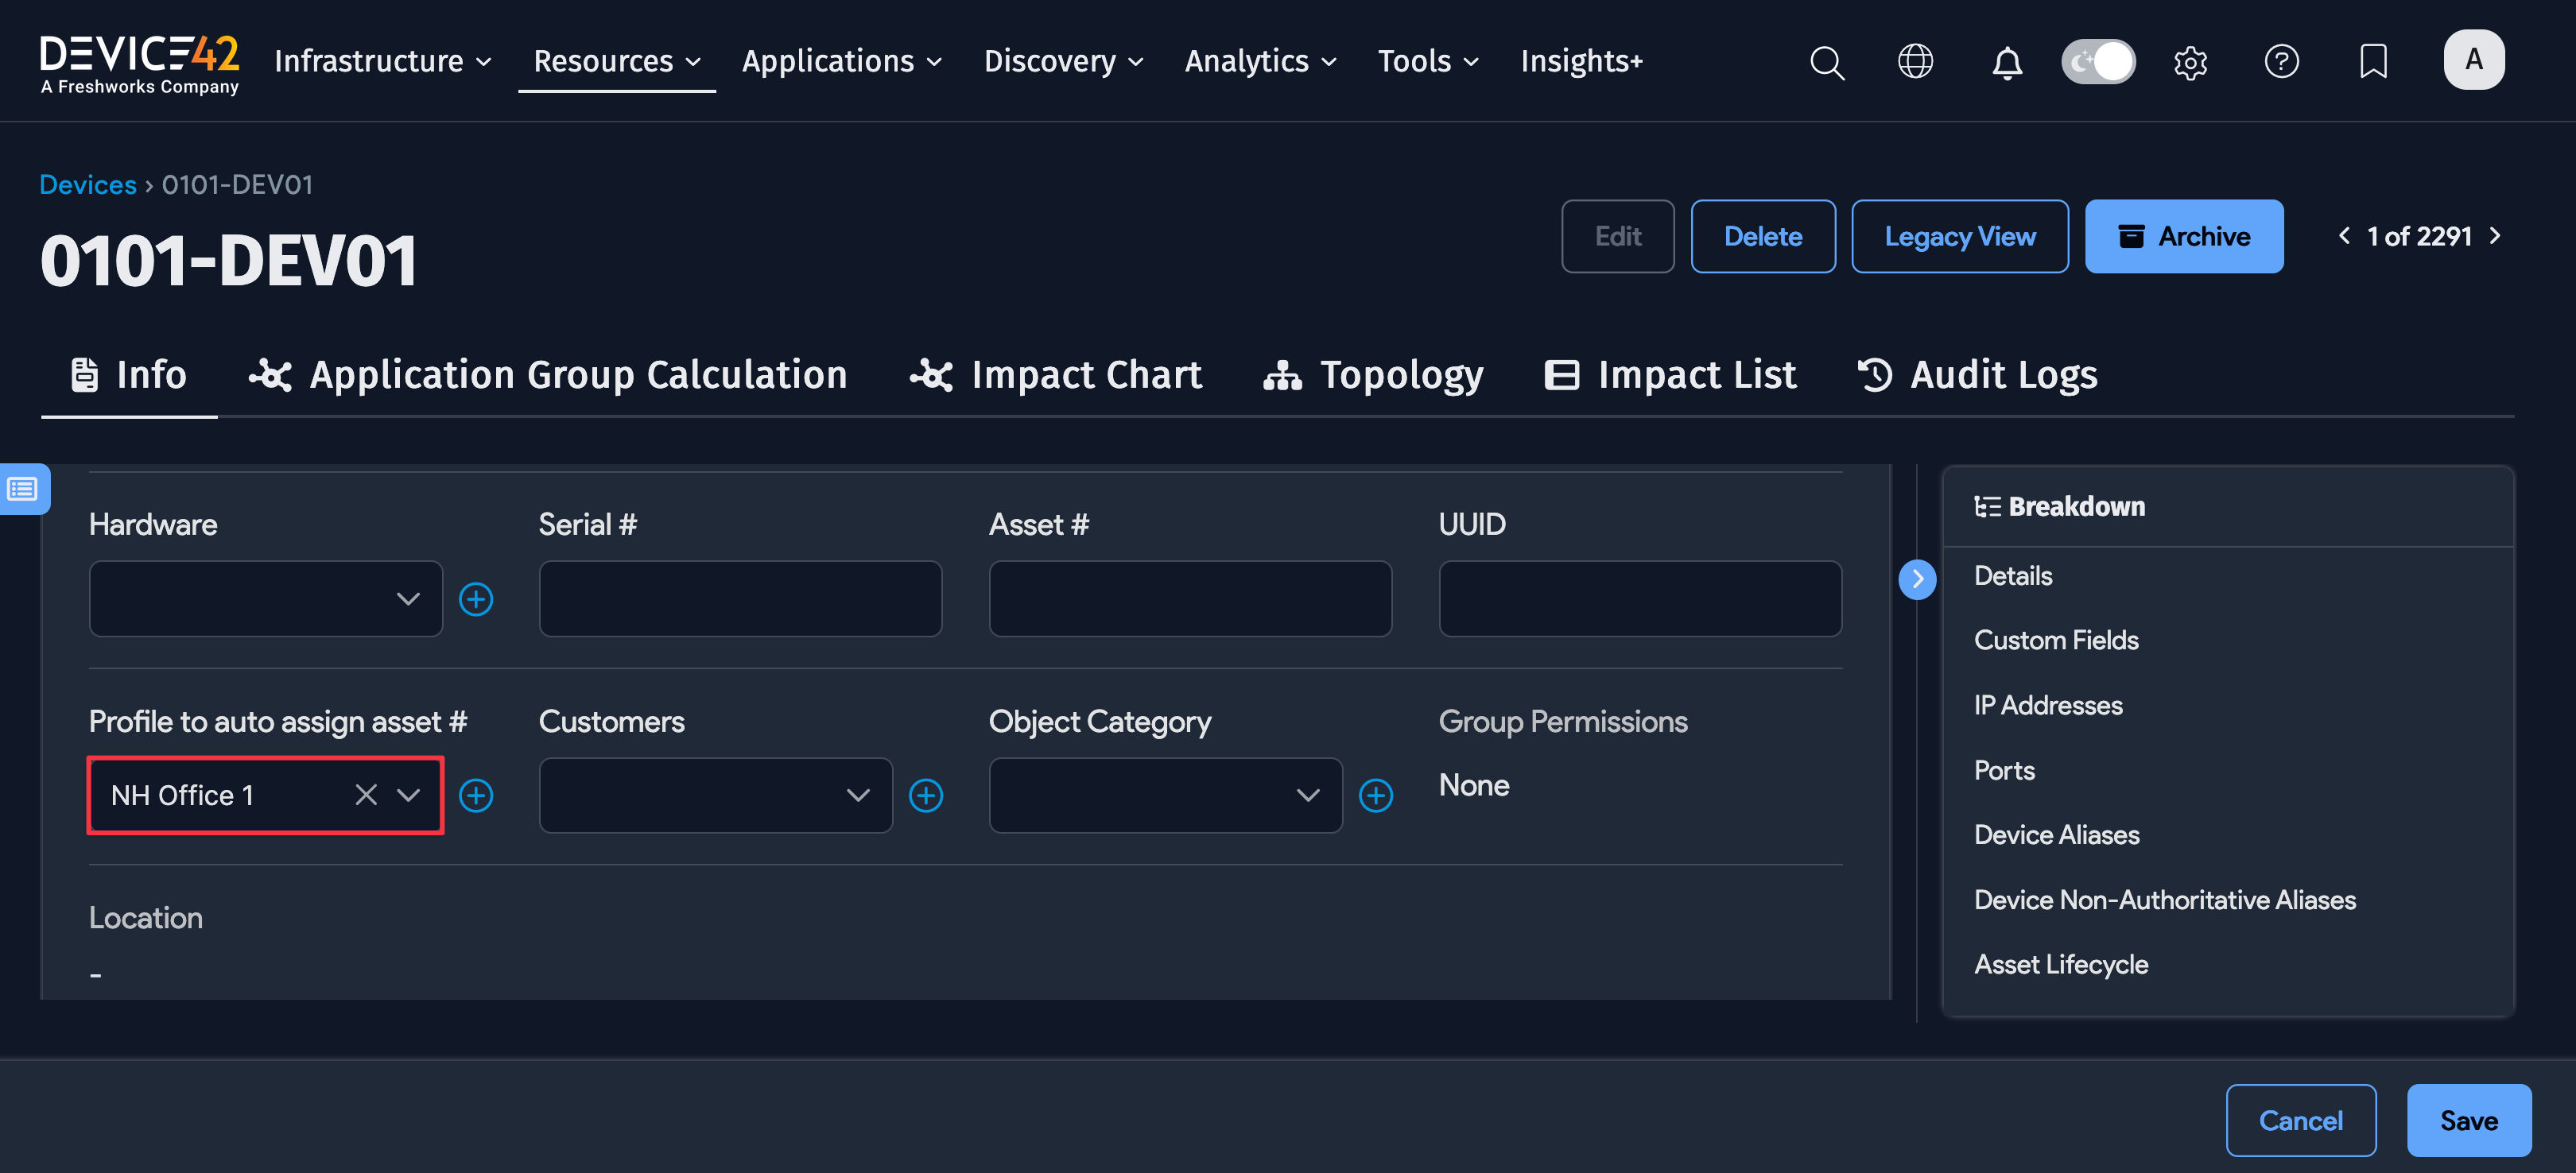
Task: Click inside the Serial # field
Action: pos(740,598)
